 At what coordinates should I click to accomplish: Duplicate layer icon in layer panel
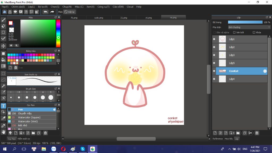(245, 133)
